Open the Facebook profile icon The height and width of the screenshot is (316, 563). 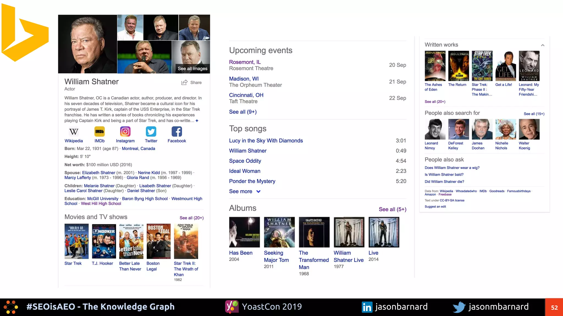[177, 132]
